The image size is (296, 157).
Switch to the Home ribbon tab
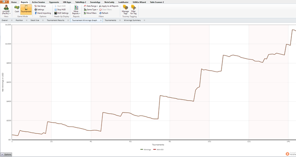click(x=14, y=2)
